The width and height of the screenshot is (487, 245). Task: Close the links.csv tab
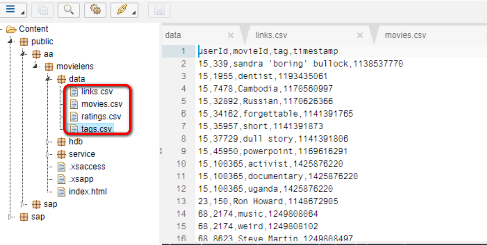click(360, 35)
